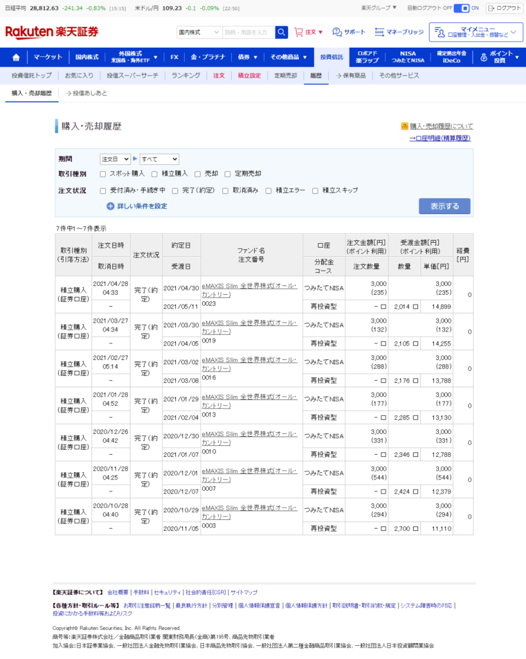
Task: Expand the 債券 menu
Action: click(247, 57)
